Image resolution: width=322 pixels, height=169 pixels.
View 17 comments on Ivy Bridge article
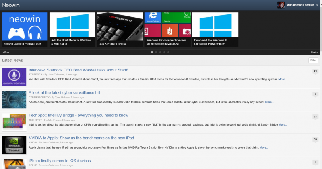pos(316,117)
